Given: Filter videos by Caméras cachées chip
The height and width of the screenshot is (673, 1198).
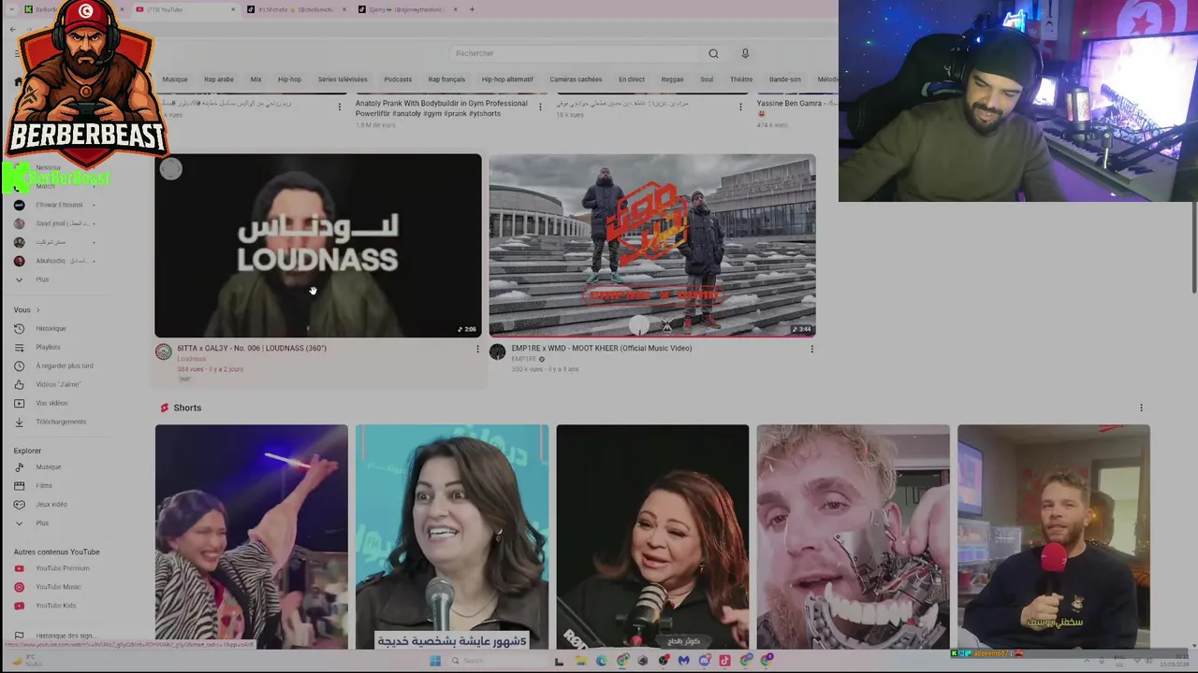Looking at the screenshot, I should point(576,79).
